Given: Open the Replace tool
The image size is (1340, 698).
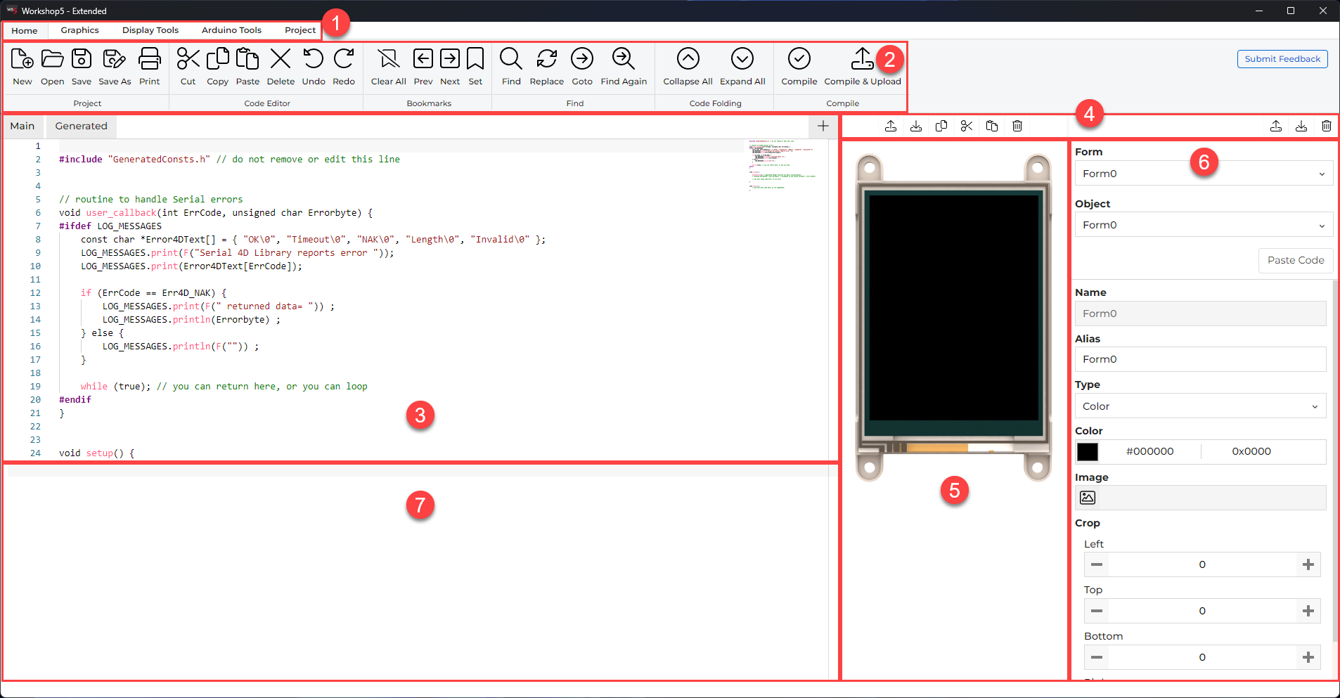Looking at the screenshot, I should coord(547,67).
